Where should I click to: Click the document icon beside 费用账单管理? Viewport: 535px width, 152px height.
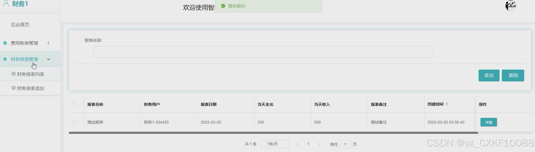point(5,43)
